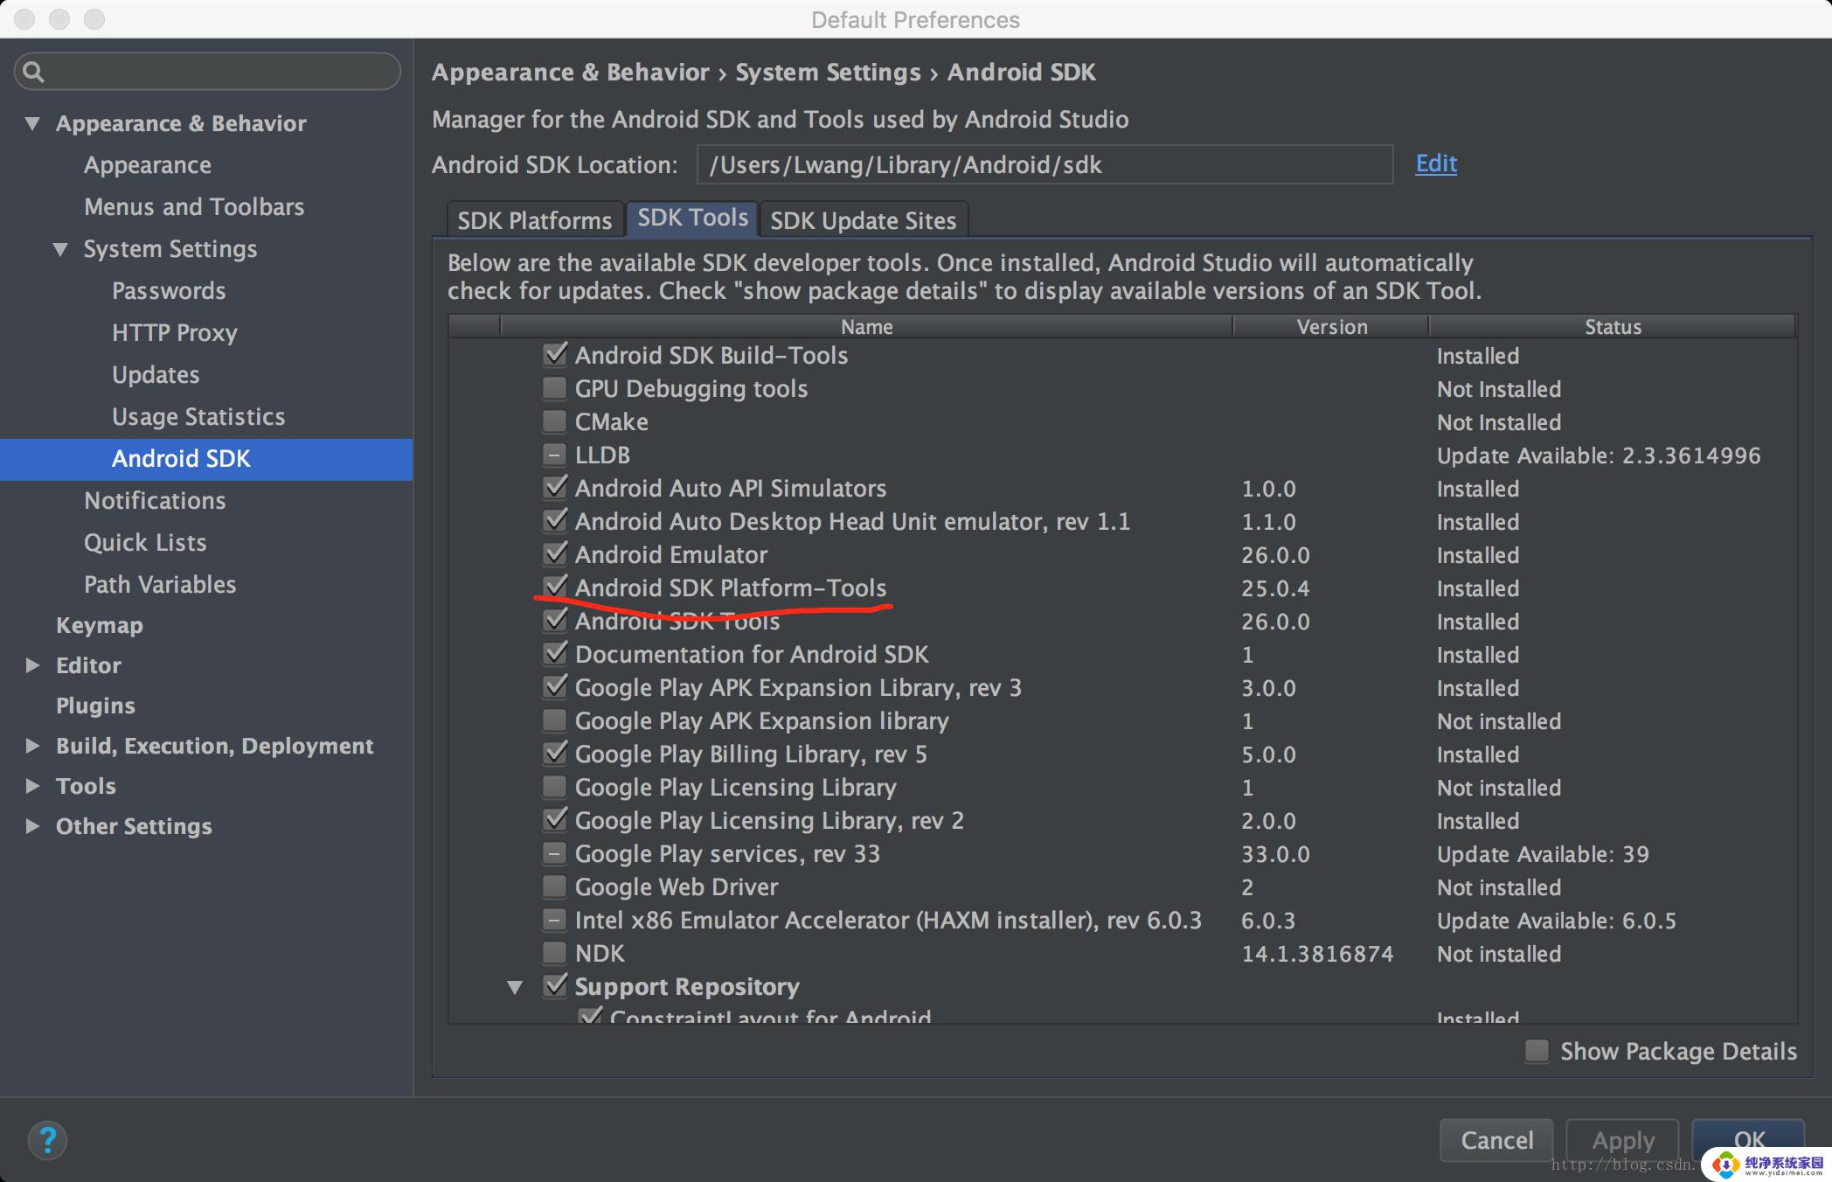Sort by the Status column header
The height and width of the screenshot is (1182, 1832).
tap(1613, 326)
